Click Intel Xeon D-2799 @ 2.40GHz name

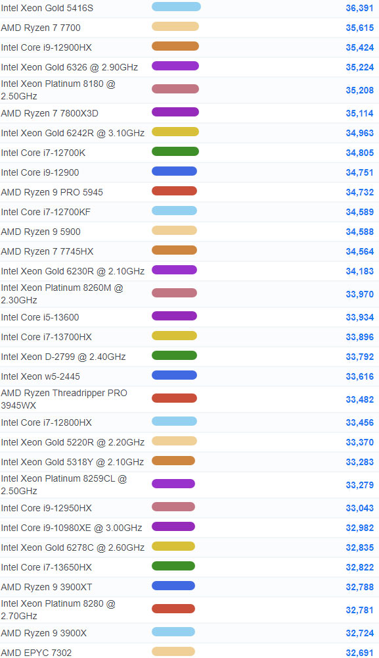tap(63, 357)
